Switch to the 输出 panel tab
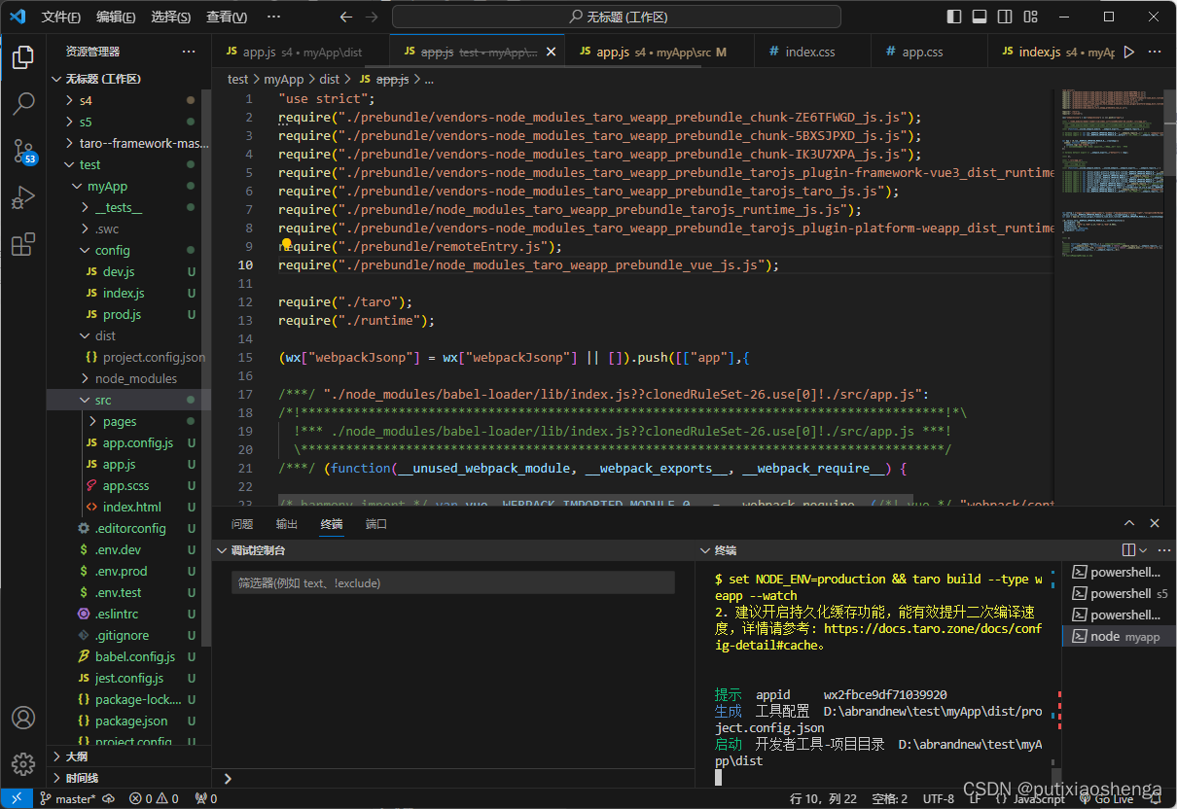Image resolution: width=1177 pixels, height=809 pixels. [287, 524]
